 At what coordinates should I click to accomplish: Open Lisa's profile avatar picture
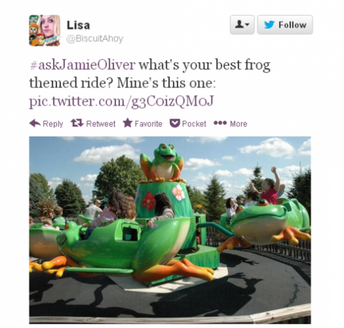pyautogui.click(x=44, y=30)
